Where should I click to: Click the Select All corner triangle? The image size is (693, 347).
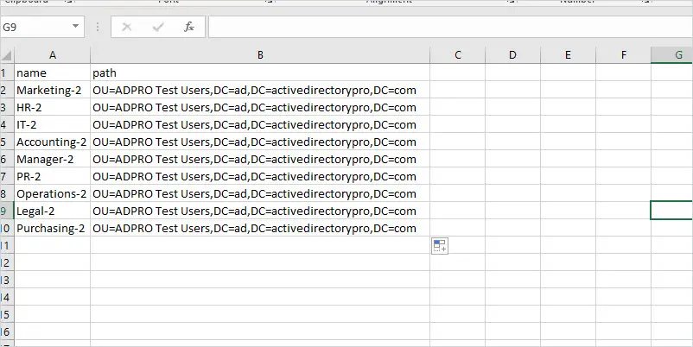click(7, 55)
